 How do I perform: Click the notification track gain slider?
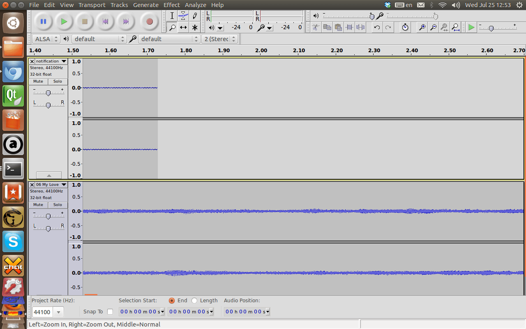click(48, 93)
